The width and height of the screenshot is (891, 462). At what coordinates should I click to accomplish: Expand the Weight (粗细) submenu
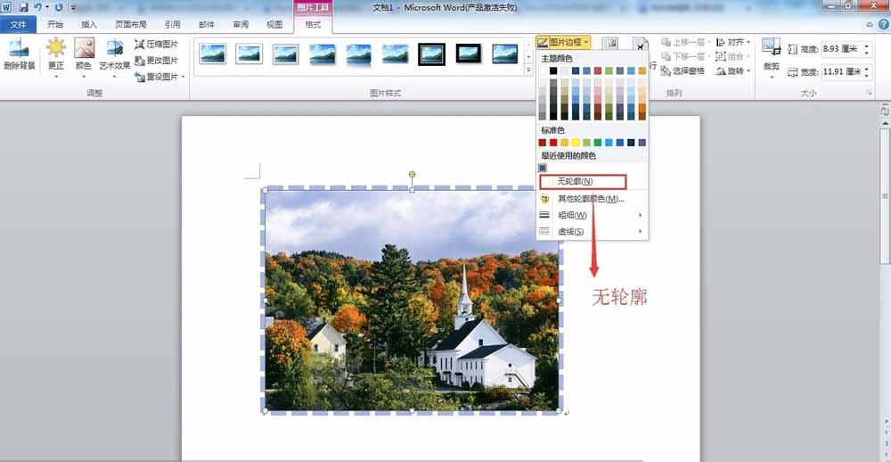point(592,215)
